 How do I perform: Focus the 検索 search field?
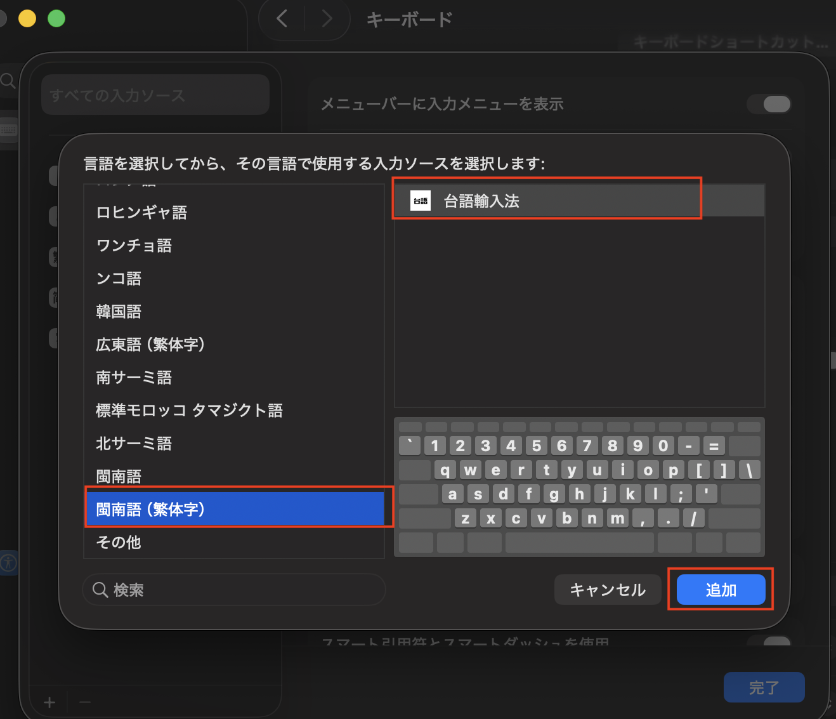pyautogui.click(x=241, y=590)
